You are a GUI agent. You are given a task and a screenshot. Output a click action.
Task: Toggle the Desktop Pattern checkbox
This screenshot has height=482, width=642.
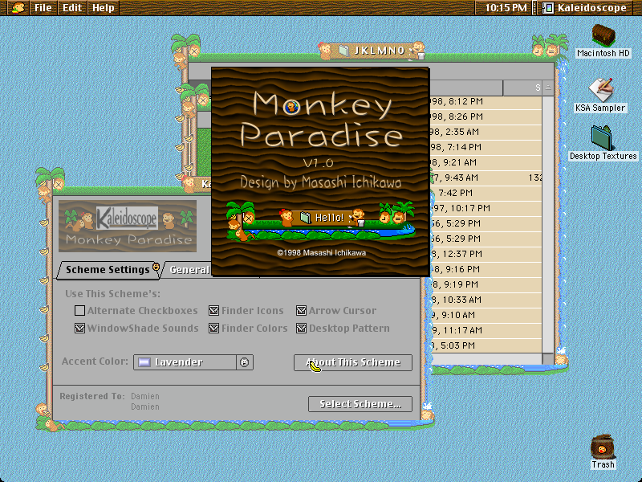point(302,329)
